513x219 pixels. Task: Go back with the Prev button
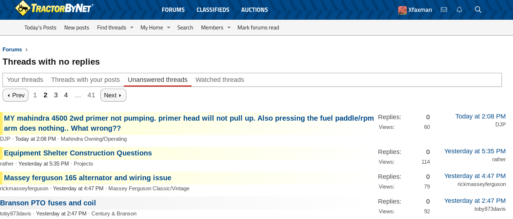tap(15, 95)
